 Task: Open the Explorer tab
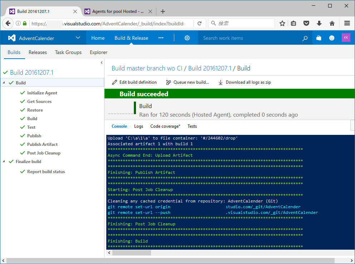tap(98, 52)
